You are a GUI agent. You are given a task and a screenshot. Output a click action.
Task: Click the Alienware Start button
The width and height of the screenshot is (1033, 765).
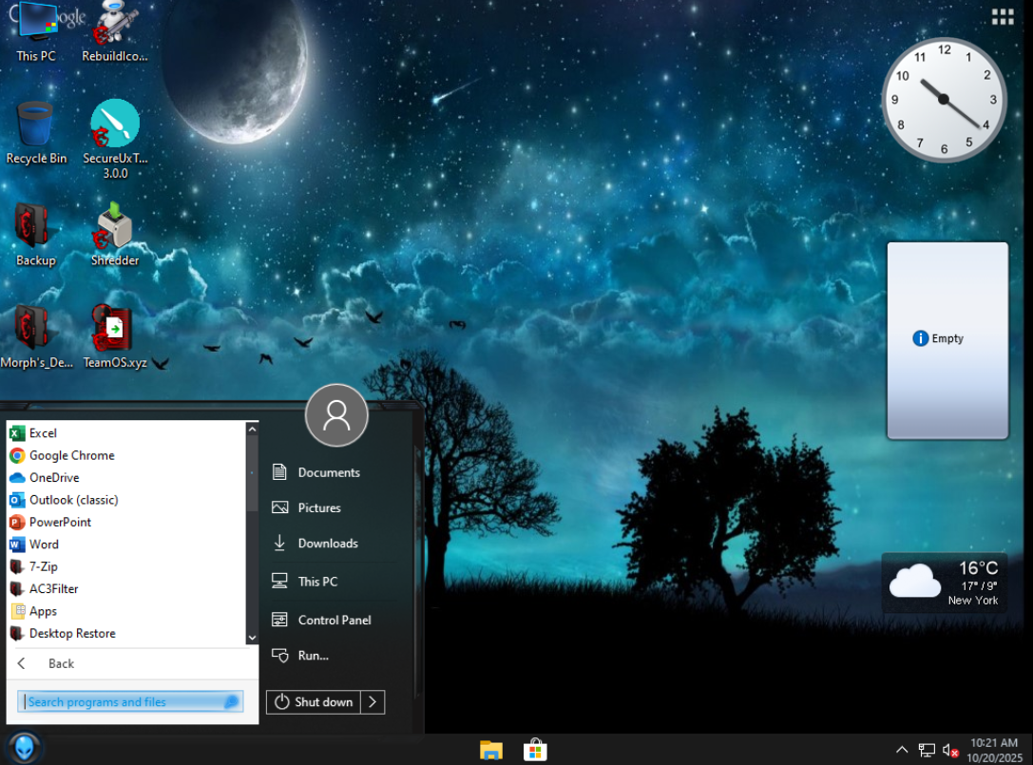tap(24, 748)
